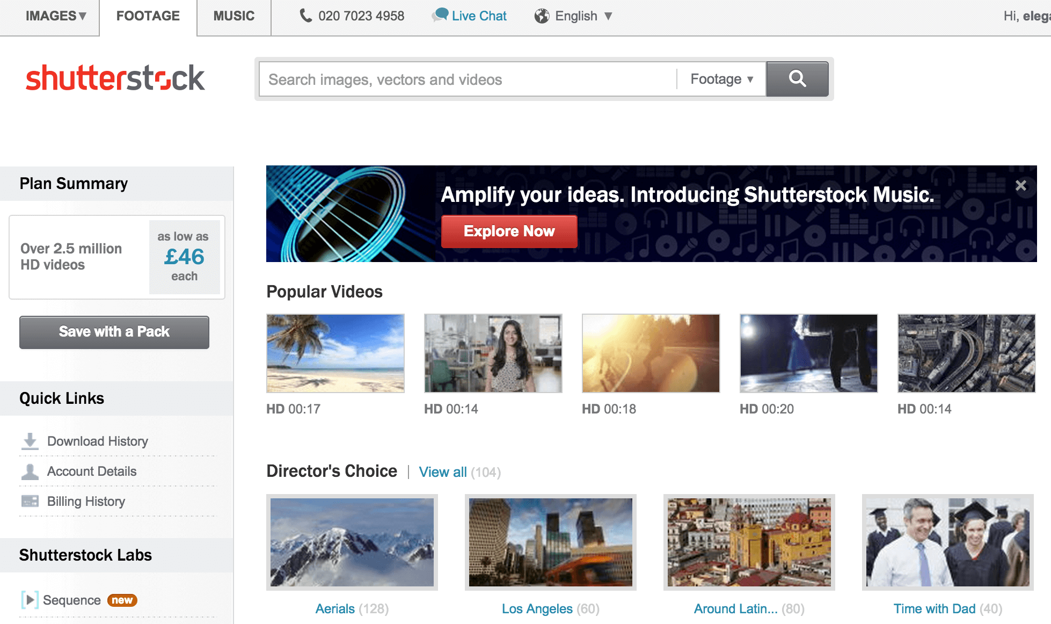Select the FOOTAGE tab
The width and height of the screenshot is (1051, 624).
(x=147, y=16)
